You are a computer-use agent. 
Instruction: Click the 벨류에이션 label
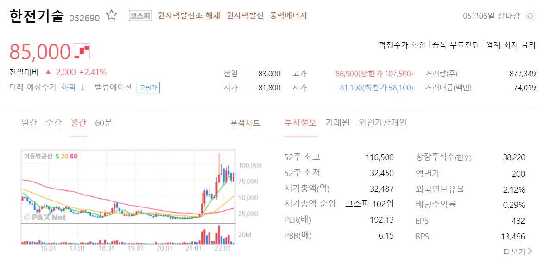(113, 87)
